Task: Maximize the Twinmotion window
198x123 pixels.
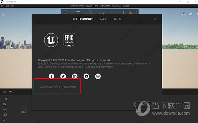Action: pos(188,2)
